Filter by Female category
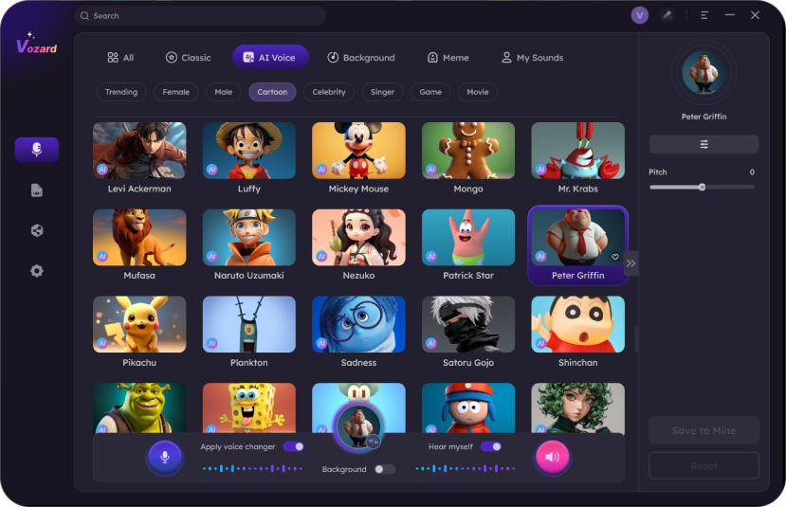This screenshot has height=507, width=786. pos(176,92)
